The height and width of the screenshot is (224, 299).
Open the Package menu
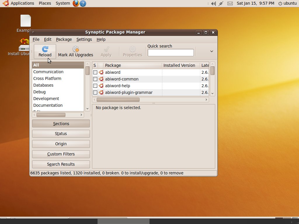[64, 39]
